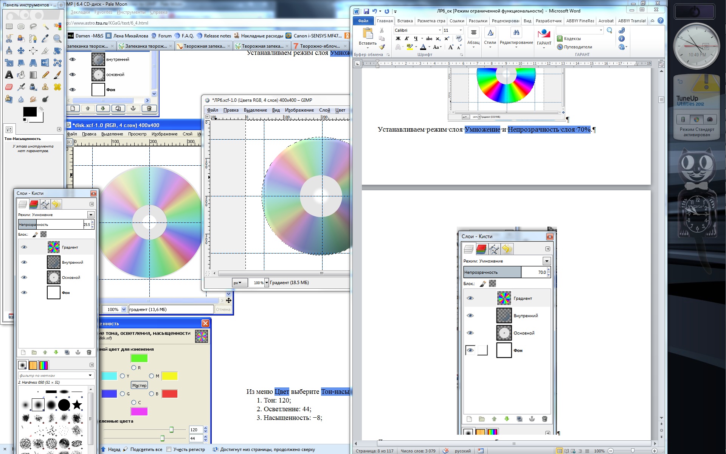Click the Мастер button in hue dialog

(x=139, y=385)
